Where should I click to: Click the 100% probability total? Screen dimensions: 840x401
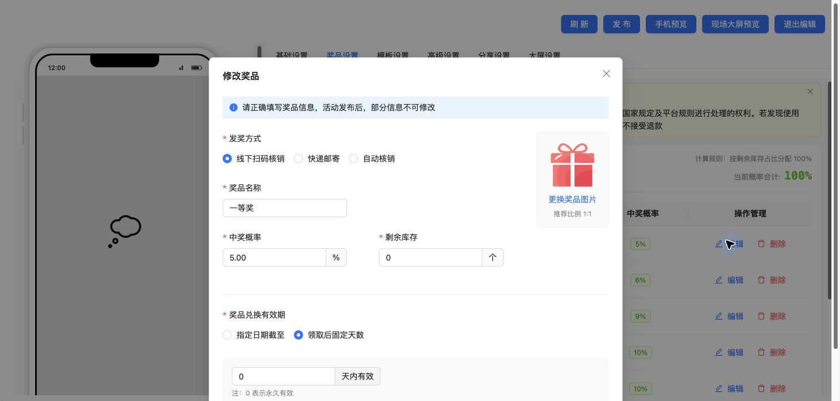point(798,176)
